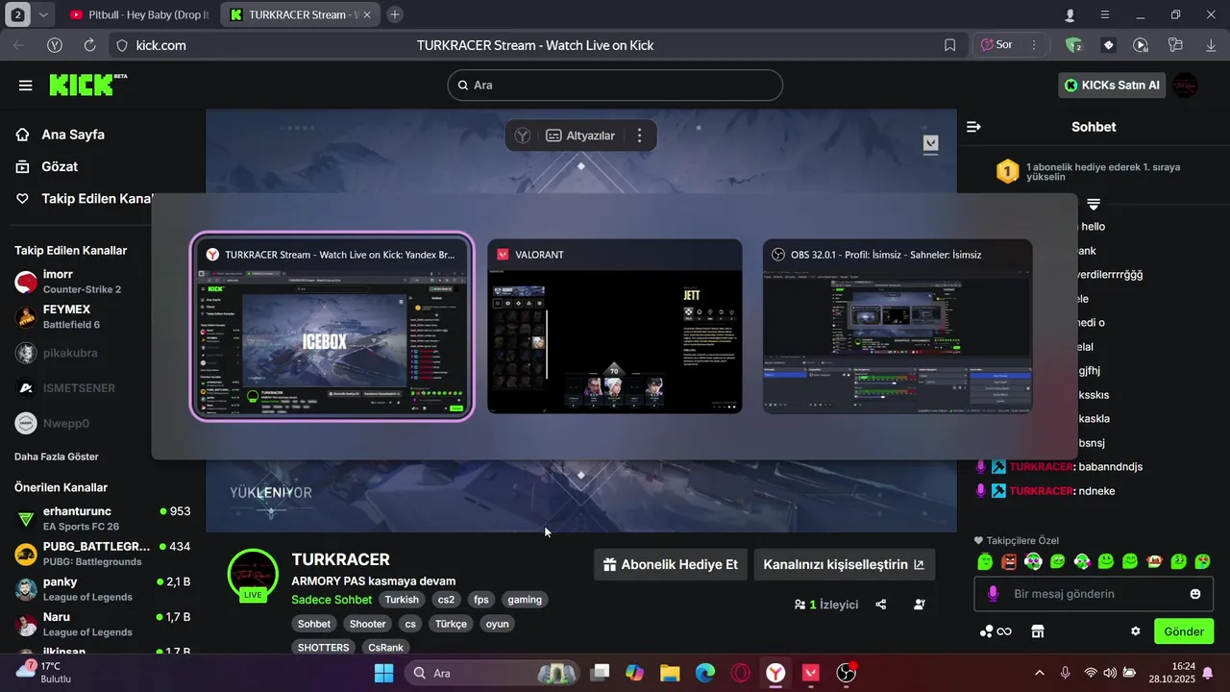Click the chat message input field
The image size is (1230, 692).
1094,594
